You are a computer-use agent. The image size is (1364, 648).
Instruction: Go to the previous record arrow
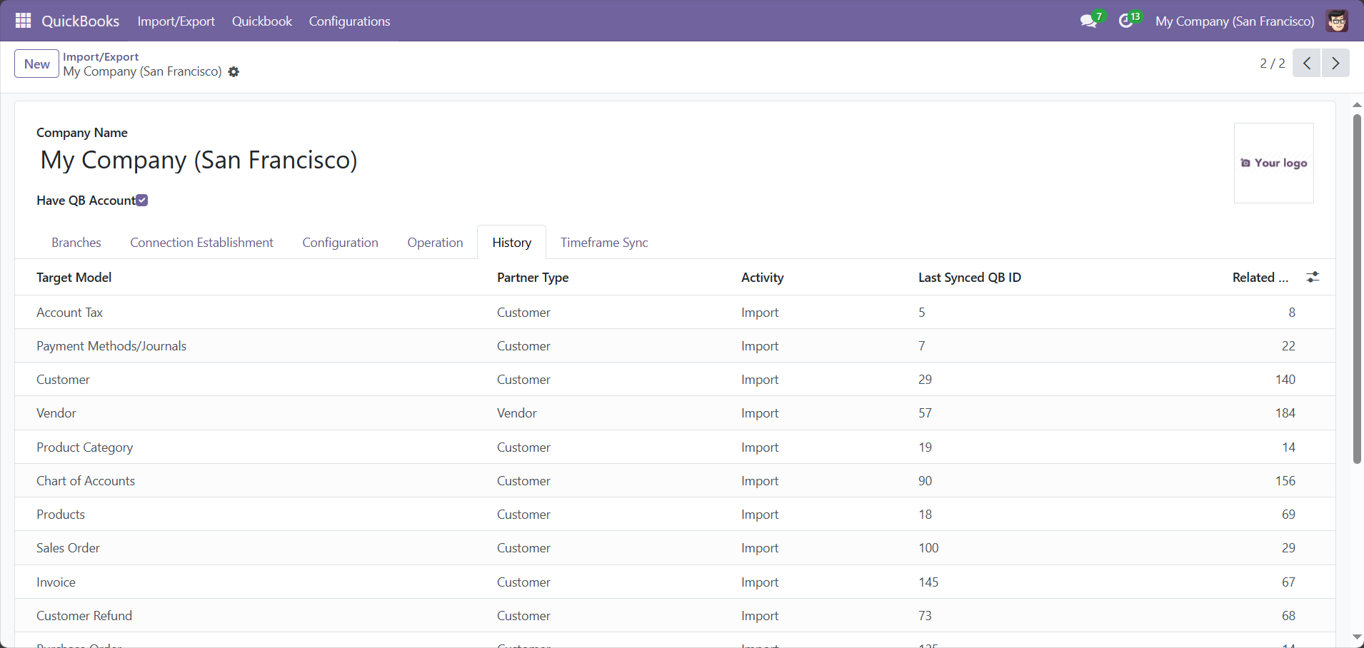coord(1307,63)
